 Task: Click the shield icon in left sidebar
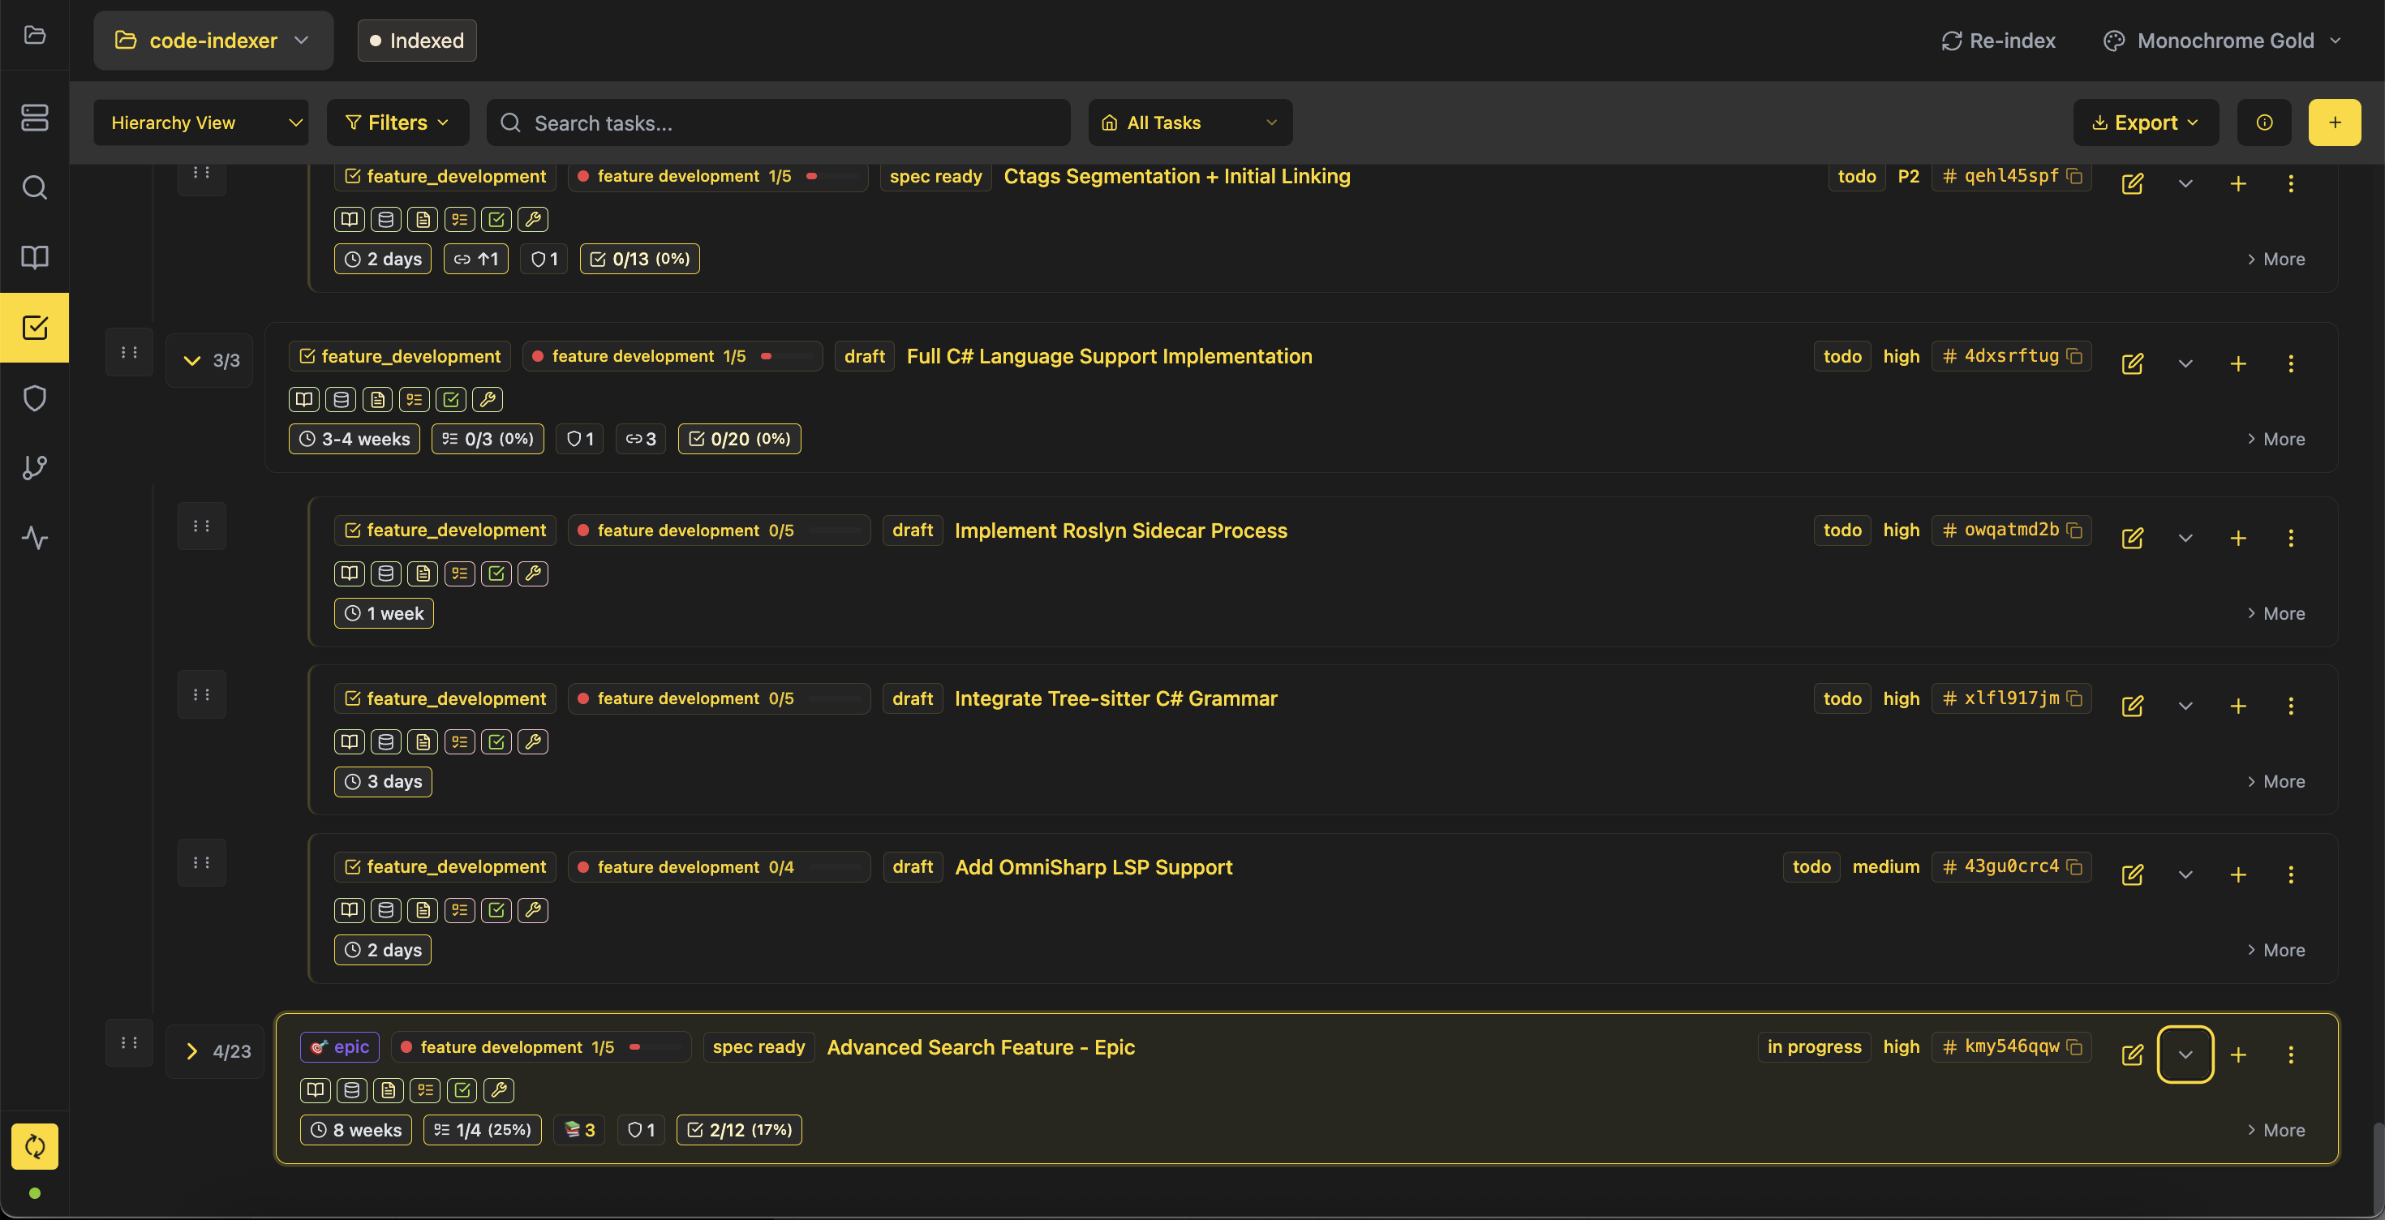click(34, 398)
